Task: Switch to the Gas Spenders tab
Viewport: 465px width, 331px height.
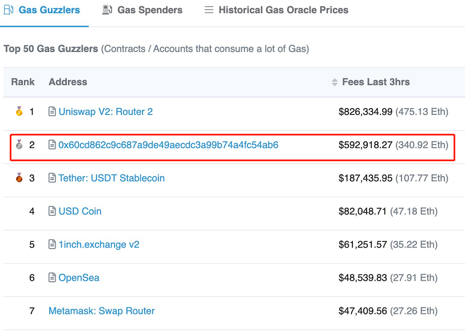Action: pos(142,10)
